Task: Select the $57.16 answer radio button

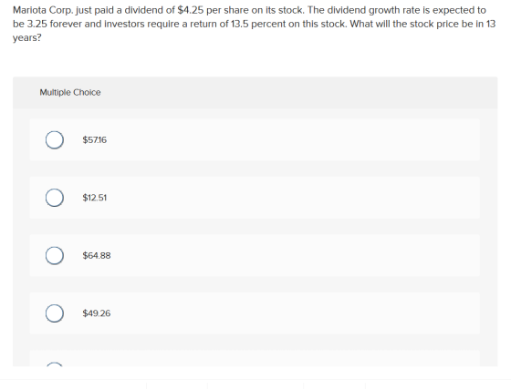Action: point(55,140)
